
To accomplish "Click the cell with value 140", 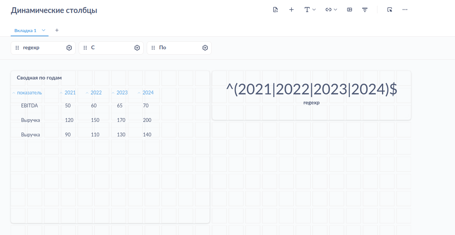I will 147,135.
